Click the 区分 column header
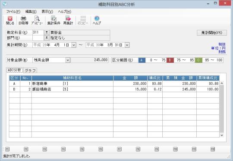Viewport: 233px width, 161px height. click(14, 78)
